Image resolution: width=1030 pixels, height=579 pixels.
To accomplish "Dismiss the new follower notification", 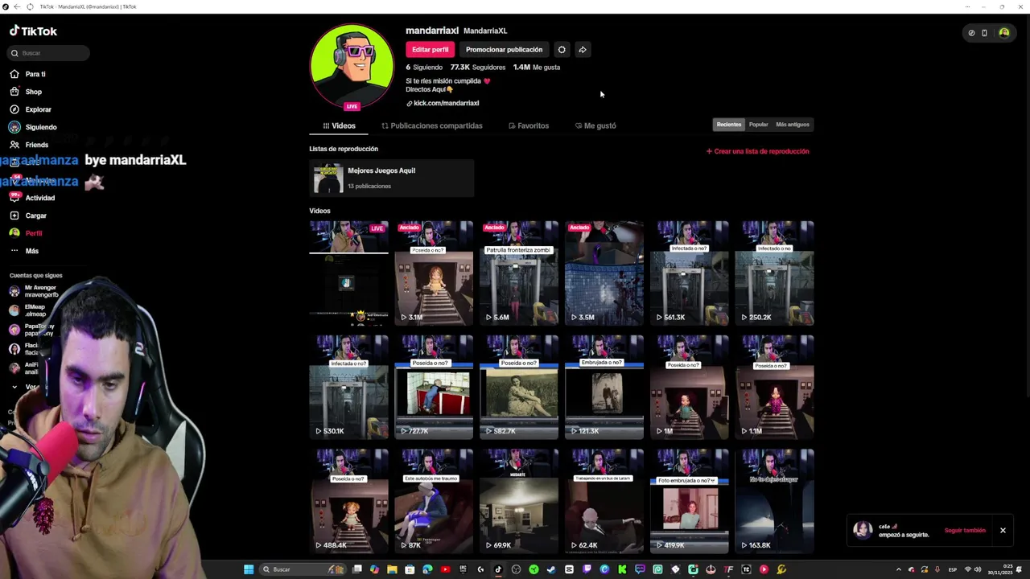I will tap(1003, 531).
